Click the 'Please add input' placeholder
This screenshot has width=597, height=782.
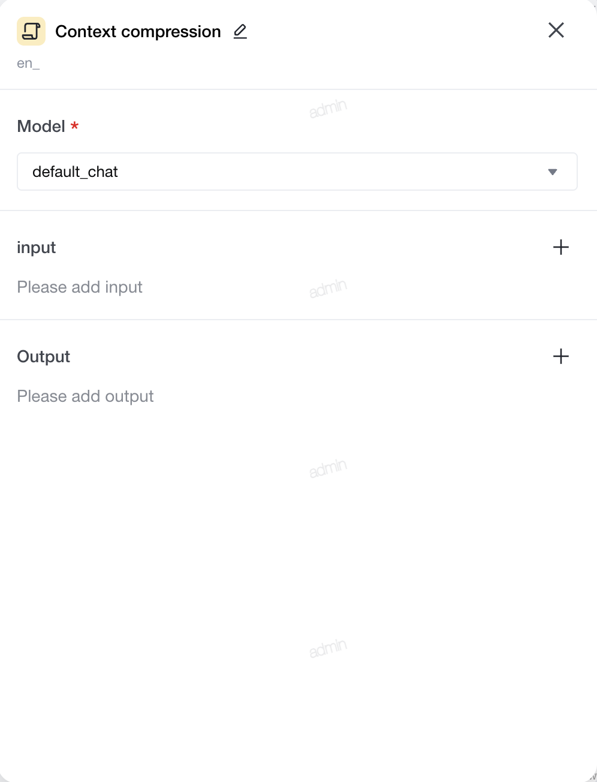tap(80, 287)
